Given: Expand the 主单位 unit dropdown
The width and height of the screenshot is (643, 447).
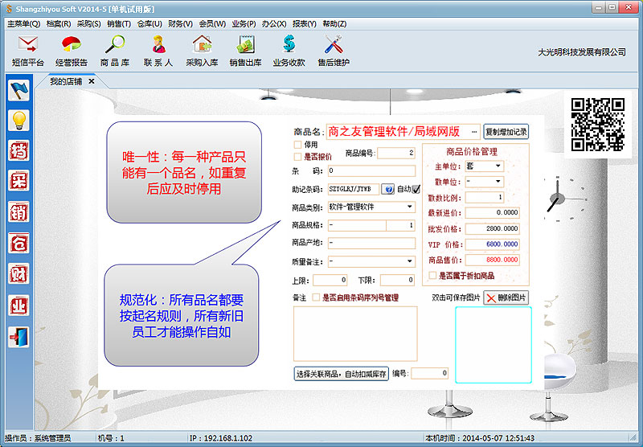Looking at the screenshot, I should coord(498,166).
